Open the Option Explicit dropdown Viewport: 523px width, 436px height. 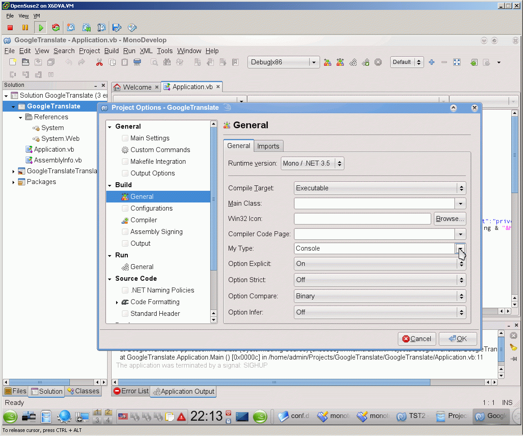point(380,264)
